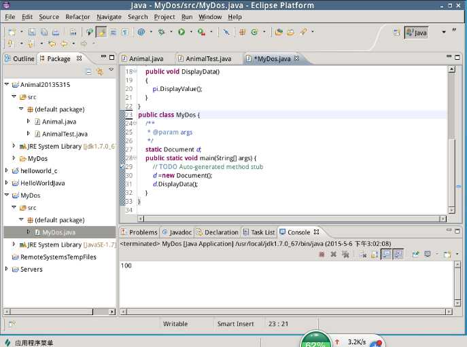Screen dimensions: 467x347
Task: Click the New file toolbar icon
Action: click(x=12, y=32)
